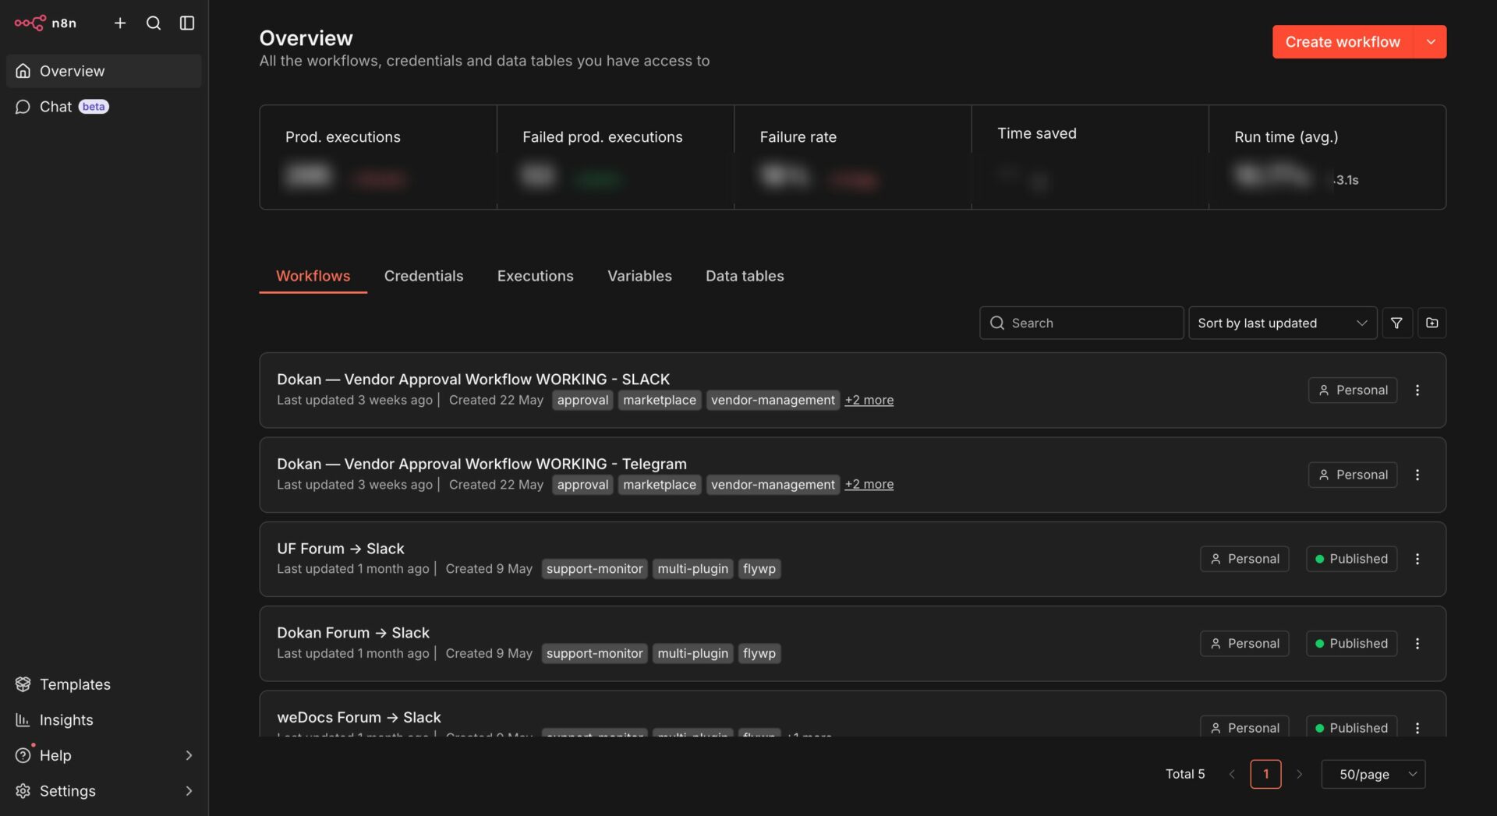Viewport: 1497px width, 816px height.
Task: Click flywp tag on Dokan Forum workflow
Action: click(x=759, y=654)
